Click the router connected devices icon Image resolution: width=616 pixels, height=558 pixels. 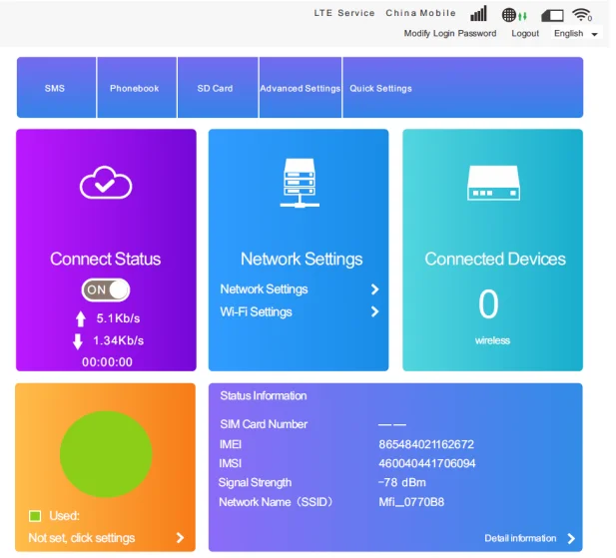pos(494,183)
